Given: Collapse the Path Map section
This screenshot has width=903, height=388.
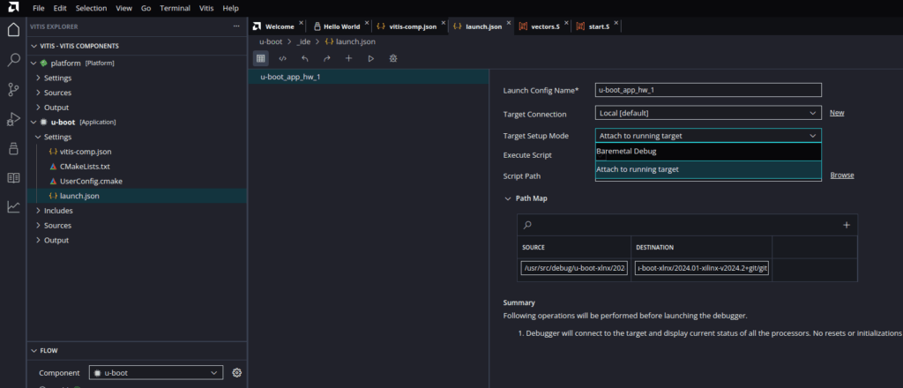Looking at the screenshot, I should [507, 198].
